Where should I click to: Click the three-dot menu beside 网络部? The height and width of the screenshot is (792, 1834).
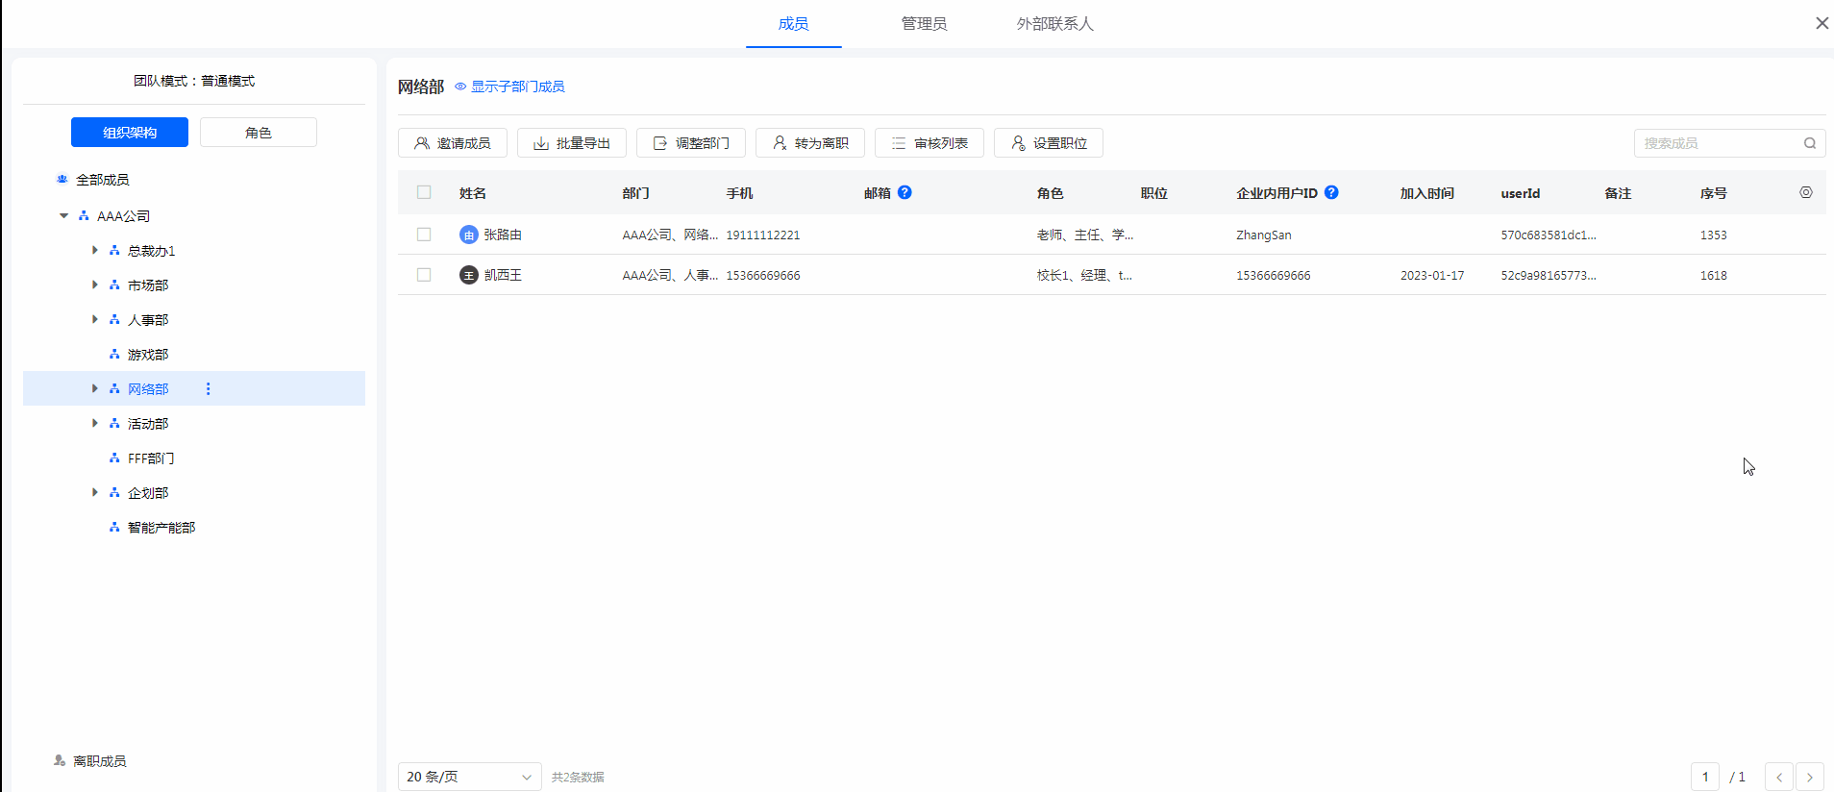pyautogui.click(x=208, y=388)
